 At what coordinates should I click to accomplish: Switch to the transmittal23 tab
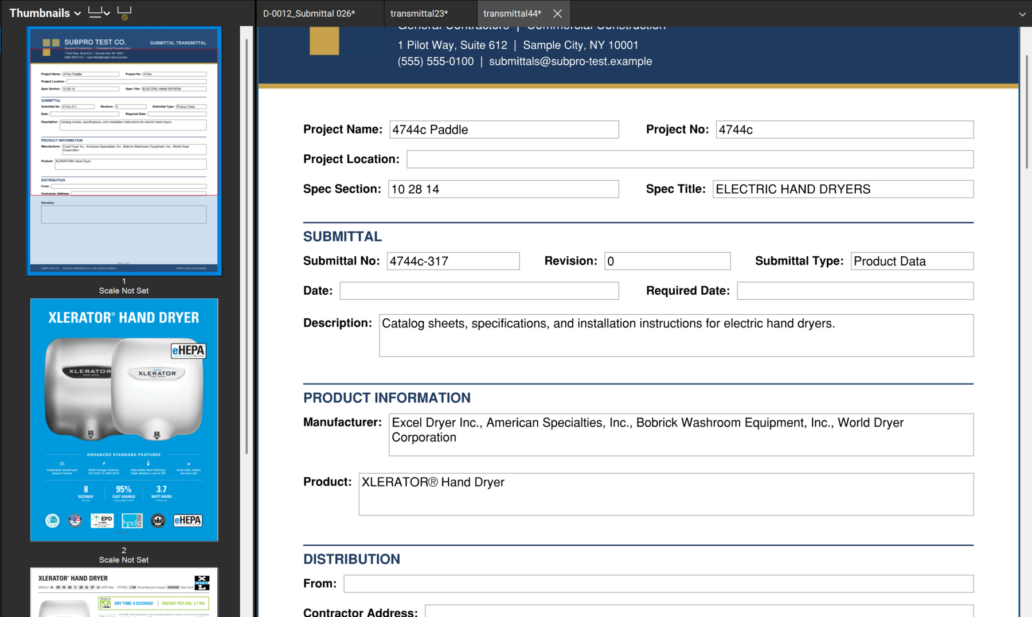pos(419,13)
